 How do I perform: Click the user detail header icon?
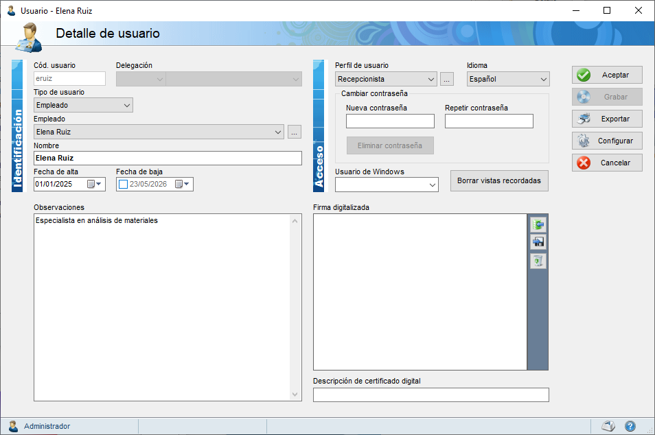pos(28,38)
